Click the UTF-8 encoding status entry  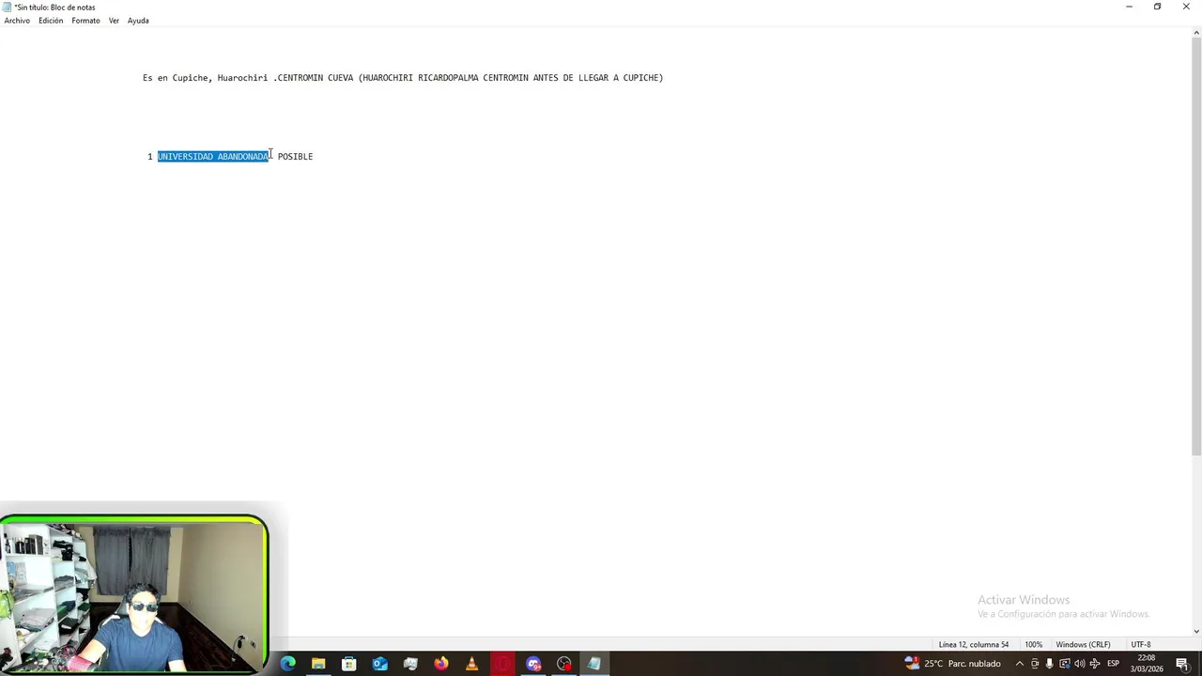[x=1141, y=645]
